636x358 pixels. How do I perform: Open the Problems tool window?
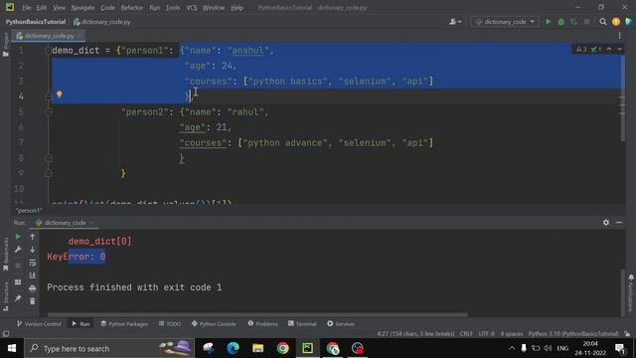pos(262,323)
